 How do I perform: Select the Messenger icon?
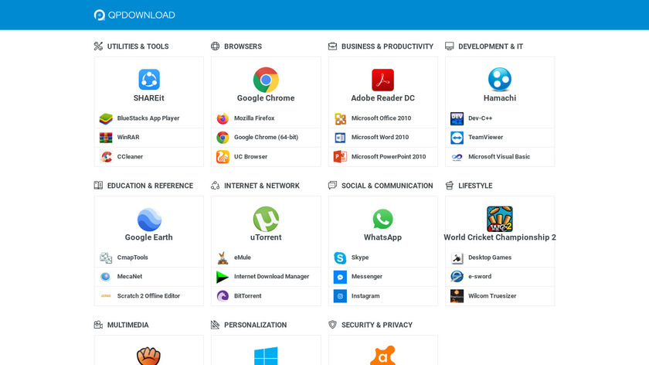click(340, 277)
